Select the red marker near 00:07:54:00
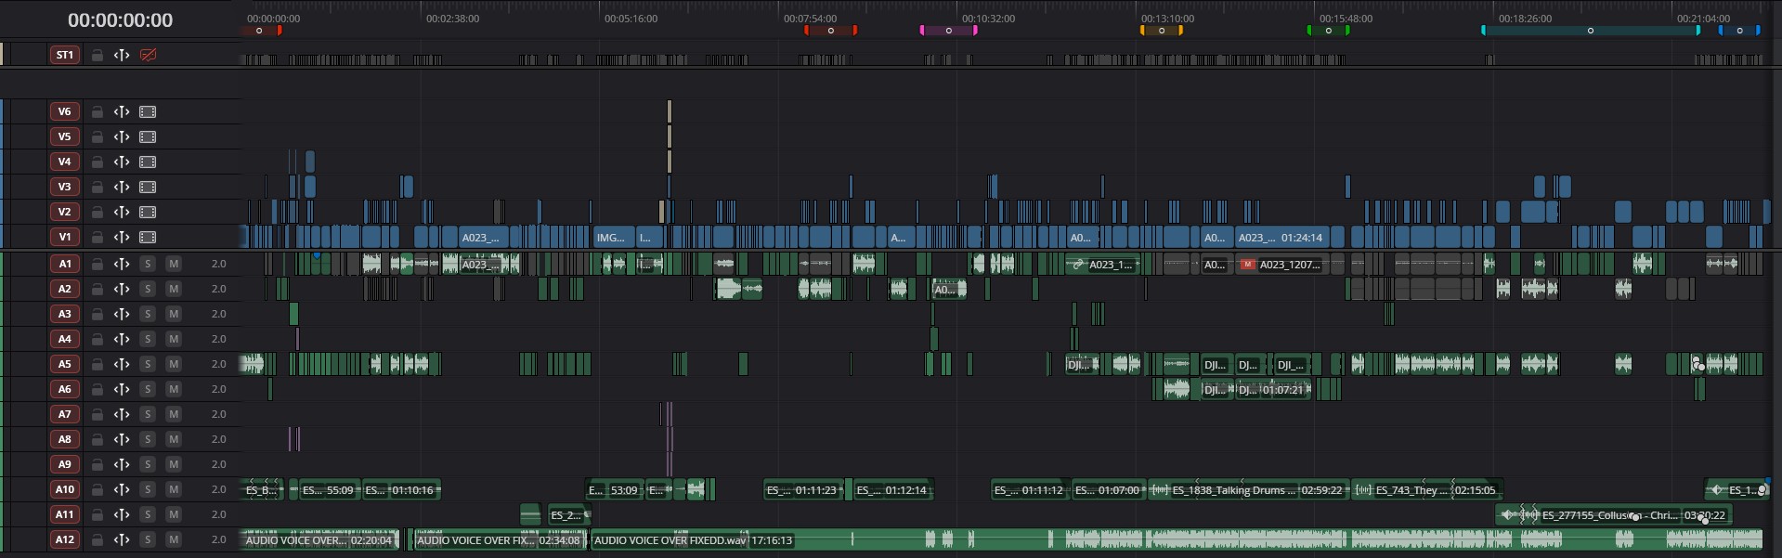 click(830, 31)
